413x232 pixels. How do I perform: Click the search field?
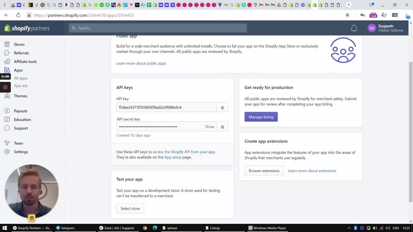pos(158,28)
